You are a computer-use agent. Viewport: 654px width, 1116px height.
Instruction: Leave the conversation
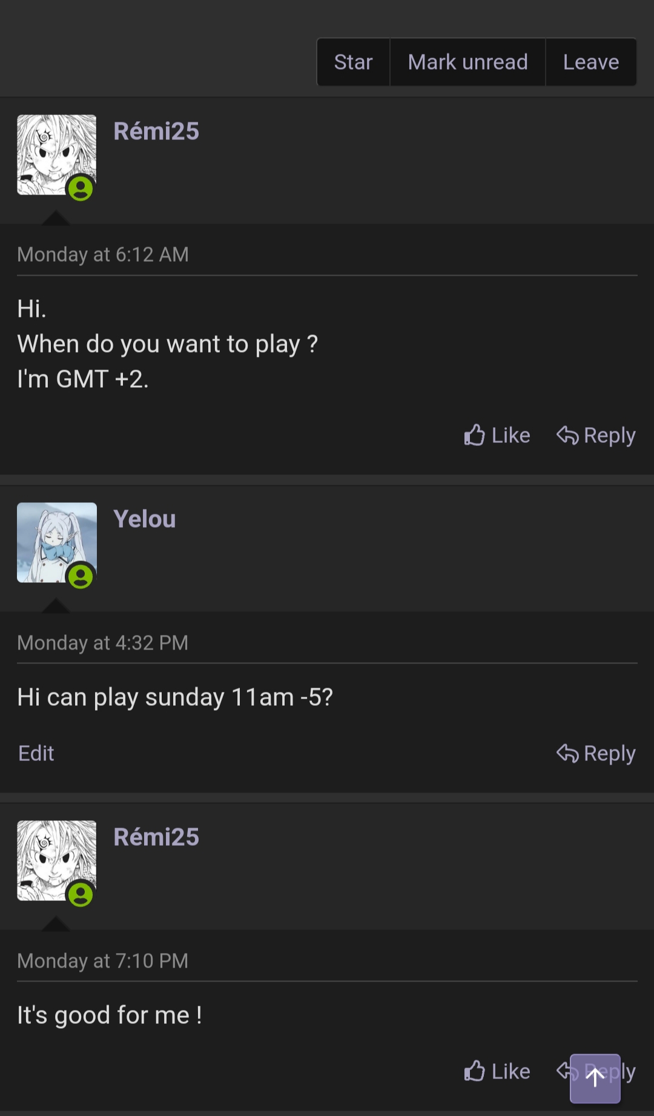[x=591, y=62]
